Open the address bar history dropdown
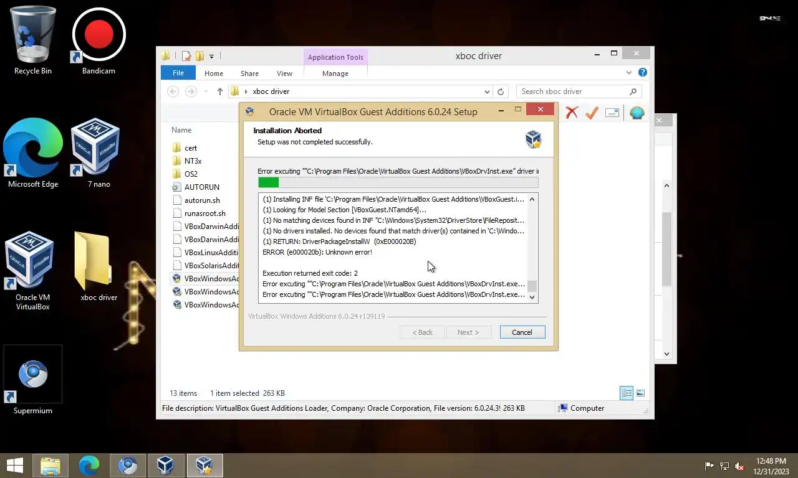The image size is (798, 478). [x=488, y=91]
